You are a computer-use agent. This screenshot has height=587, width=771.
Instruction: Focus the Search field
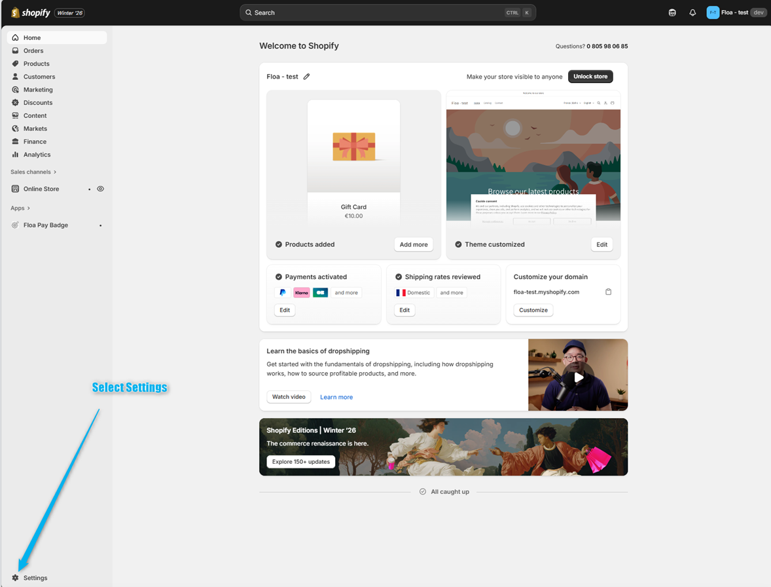(387, 13)
